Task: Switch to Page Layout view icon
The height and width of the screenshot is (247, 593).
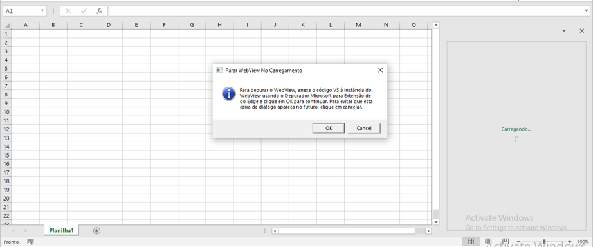Action: point(488,241)
